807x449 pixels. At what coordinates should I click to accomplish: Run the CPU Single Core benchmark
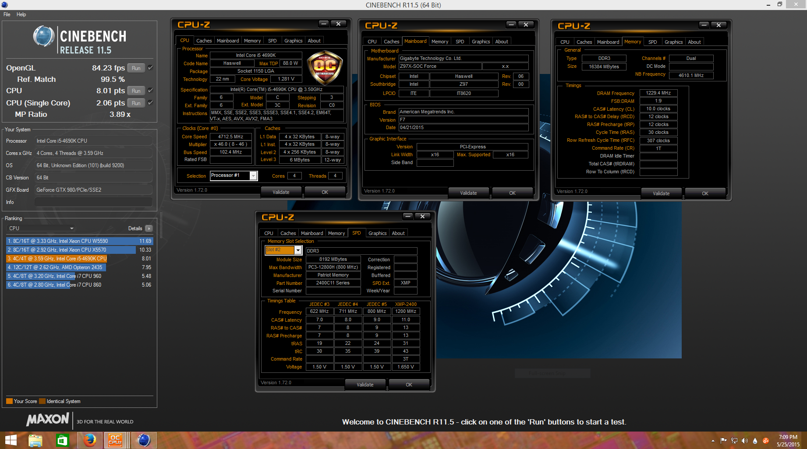click(136, 103)
